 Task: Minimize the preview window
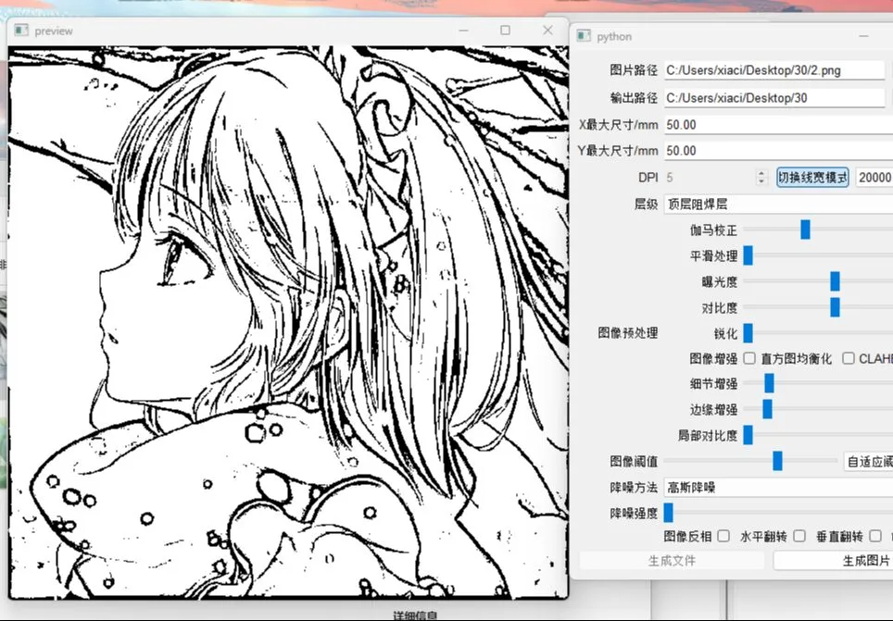click(x=463, y=31)
